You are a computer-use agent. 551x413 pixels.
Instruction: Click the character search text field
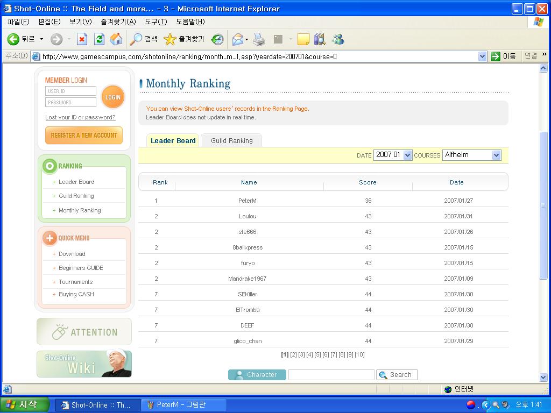coord(331,375)
